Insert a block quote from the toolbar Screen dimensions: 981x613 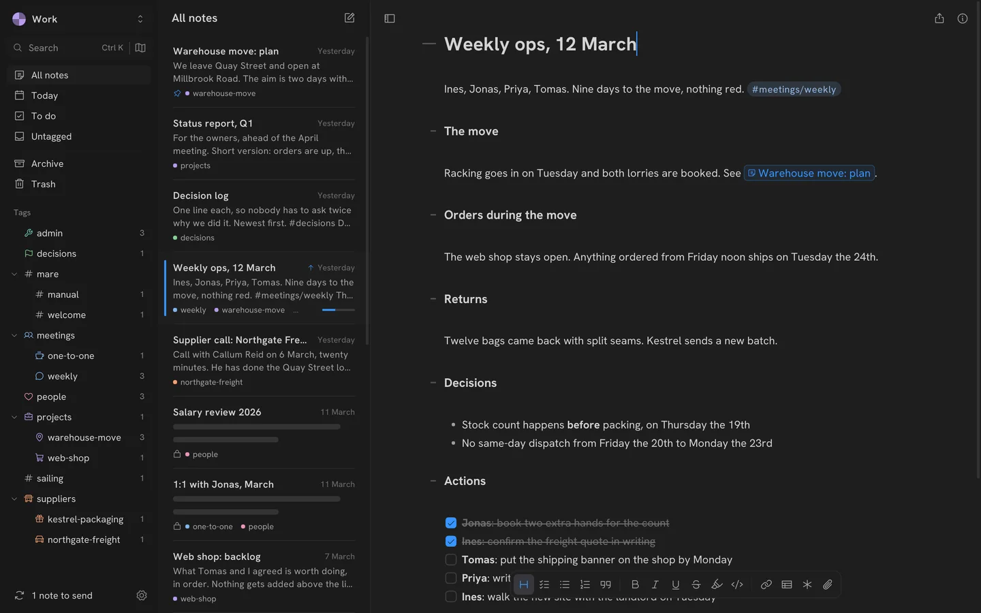[x=606, y=584]
